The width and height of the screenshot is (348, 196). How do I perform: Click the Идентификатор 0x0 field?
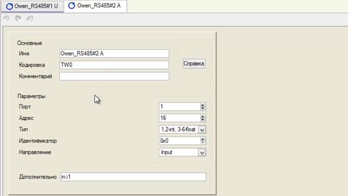click(179, 140)
